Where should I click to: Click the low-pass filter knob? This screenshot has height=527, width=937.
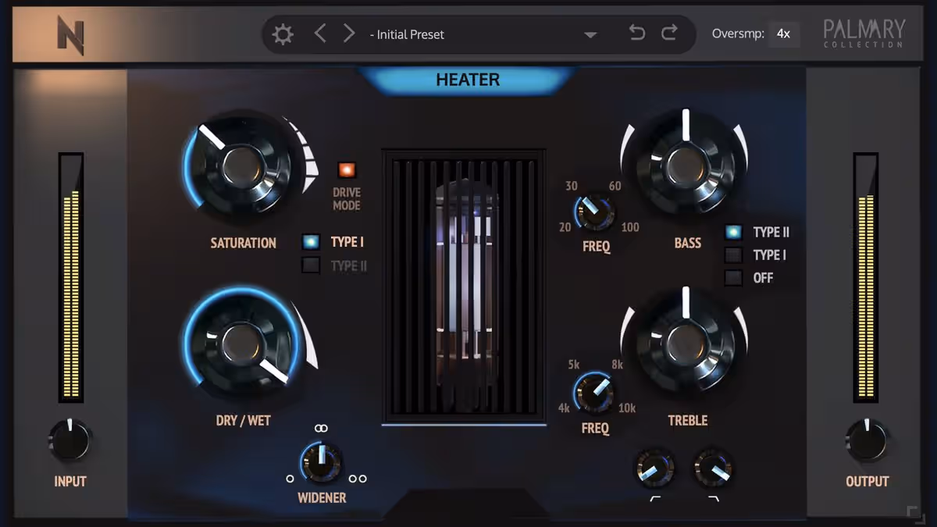coord(713,468)
